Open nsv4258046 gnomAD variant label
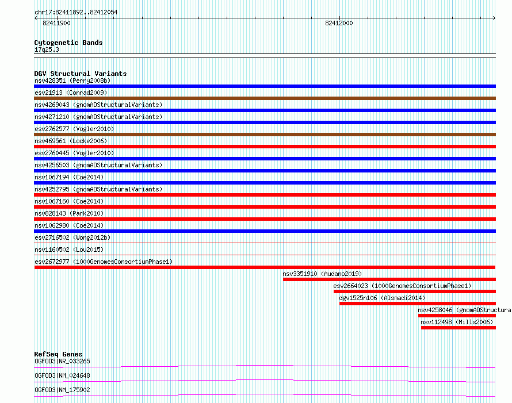This screenshot has width=512, height=403. click(465, 310)
